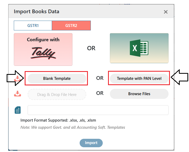
Task: Click the blue document file icon
Action: 18,110
